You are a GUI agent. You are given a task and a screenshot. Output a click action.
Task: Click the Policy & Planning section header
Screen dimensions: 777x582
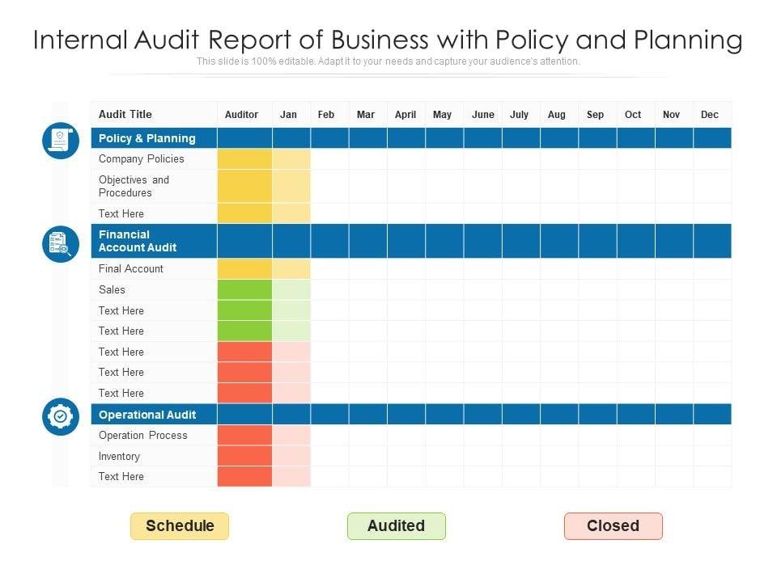click(147, 138)
